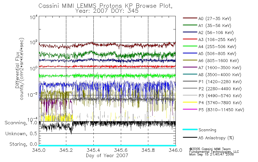Click the A4 (255-506 KeV) legend label
The height and width of the screenshot is (162, 258).
tap(217, 47)
